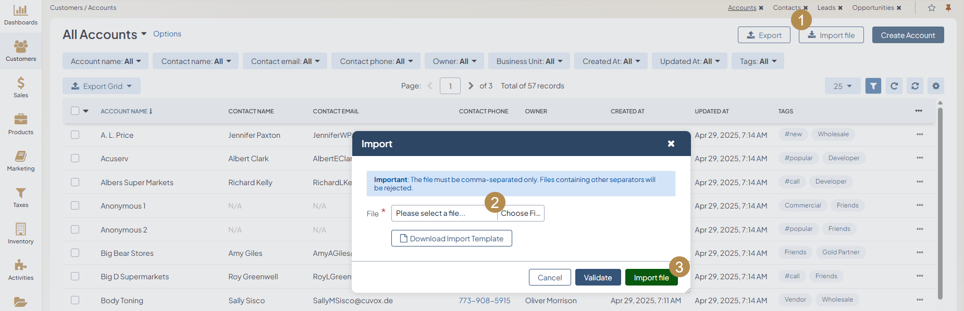Expand the Account name filter dropdown
The width and height of the screenshot is (964, 311).
click(106, 61)
